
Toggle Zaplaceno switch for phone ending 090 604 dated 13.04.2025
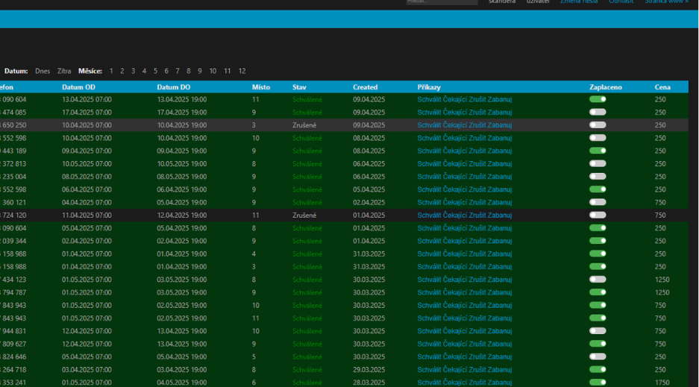pyautogui.click(x=598, y=99)
